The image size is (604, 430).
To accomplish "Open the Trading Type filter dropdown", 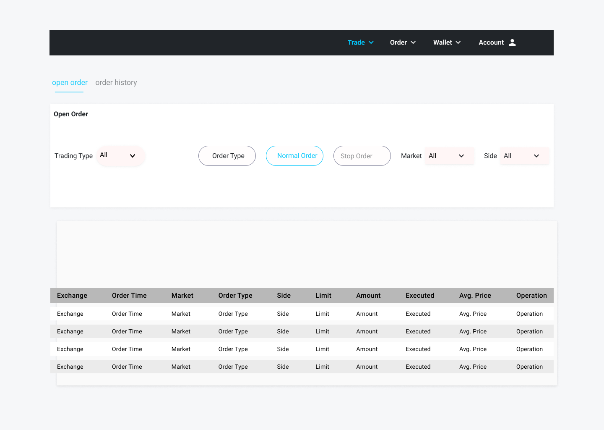I will pos(120,155).
